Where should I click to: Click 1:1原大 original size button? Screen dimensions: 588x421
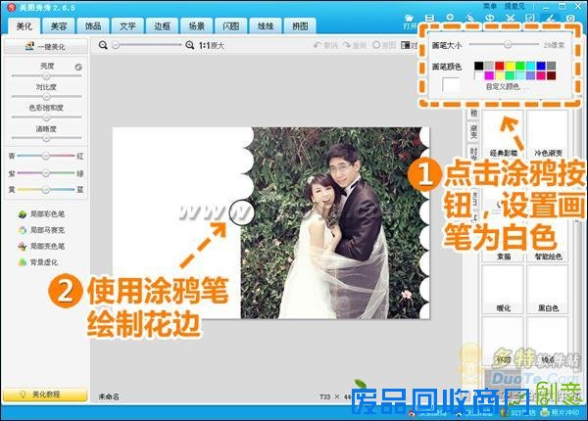[211, 45]
